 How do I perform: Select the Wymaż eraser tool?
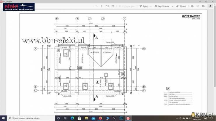(x=181, y=6)
